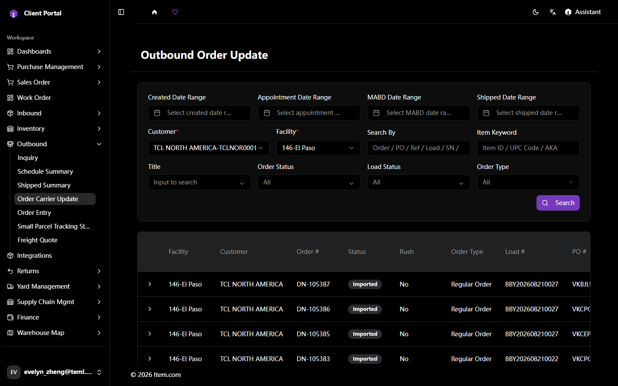Expand the Warehouse Map chevron
The image size is (618, 386).
99,333
